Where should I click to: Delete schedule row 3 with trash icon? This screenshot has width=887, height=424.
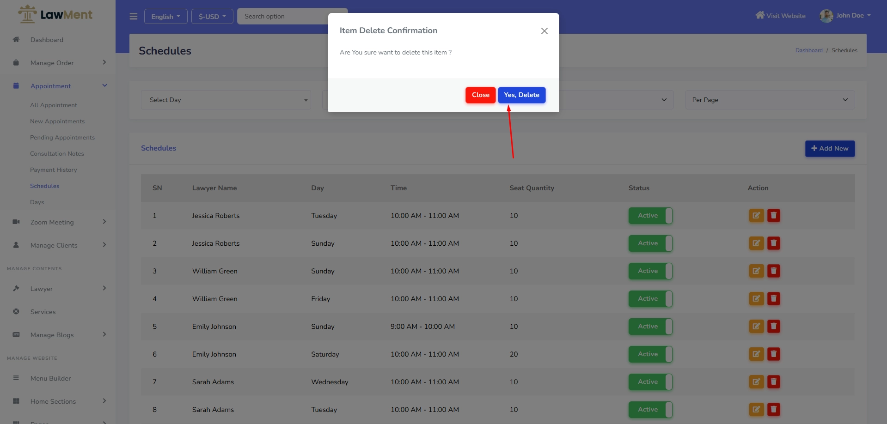click(x=773, y=271)
